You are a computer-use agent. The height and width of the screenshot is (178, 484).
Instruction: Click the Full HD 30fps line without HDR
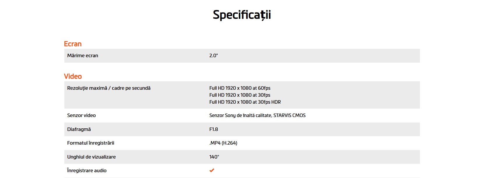click(240, 95)
